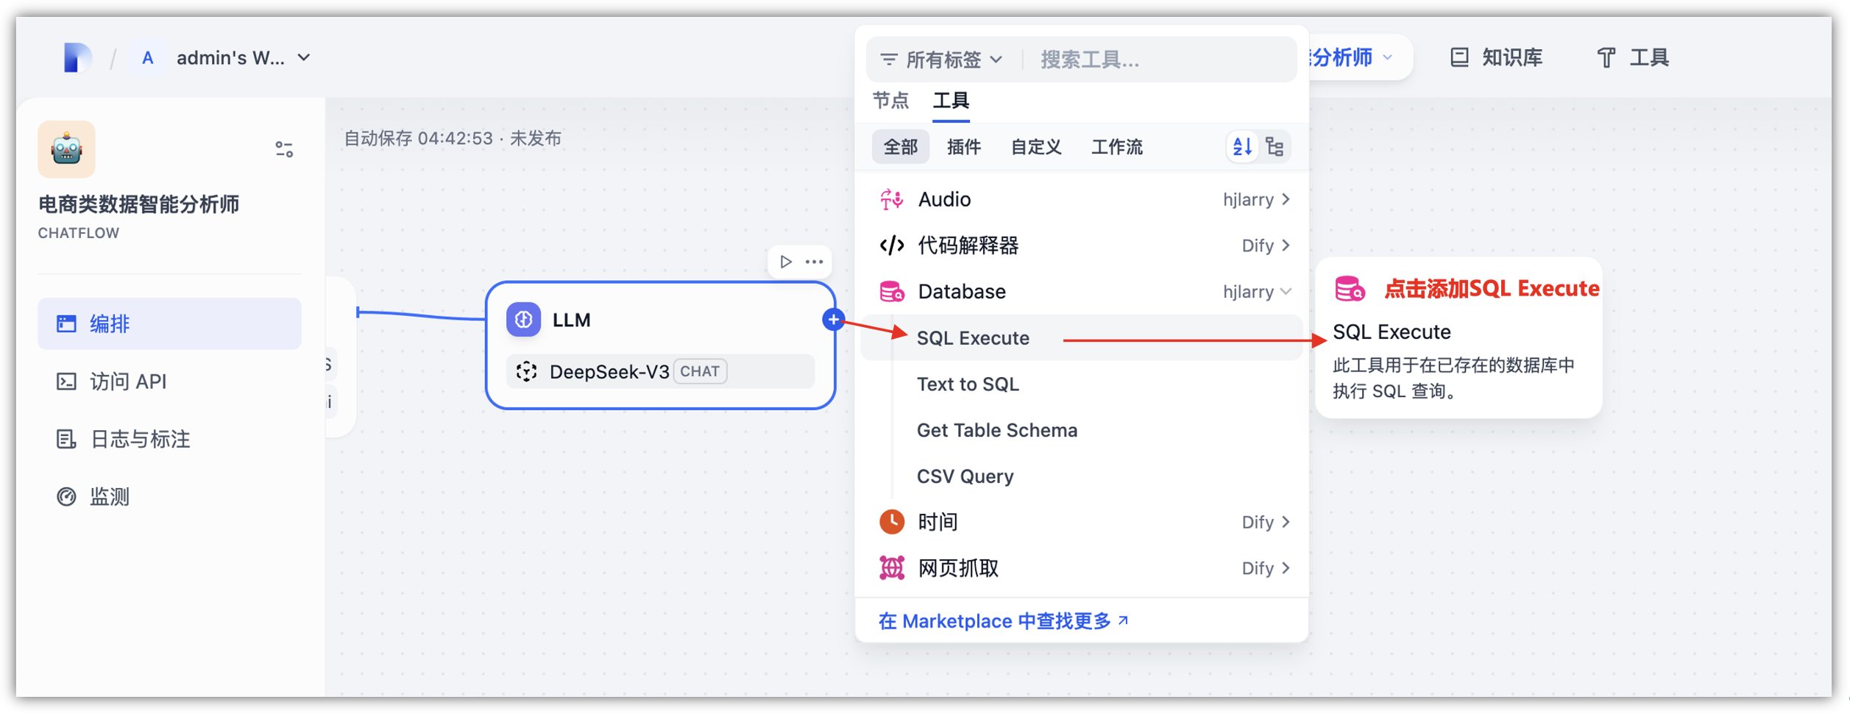Click the 时间 clock icon
Viewport: 1850px width, 713px height.
click(892, 522)
